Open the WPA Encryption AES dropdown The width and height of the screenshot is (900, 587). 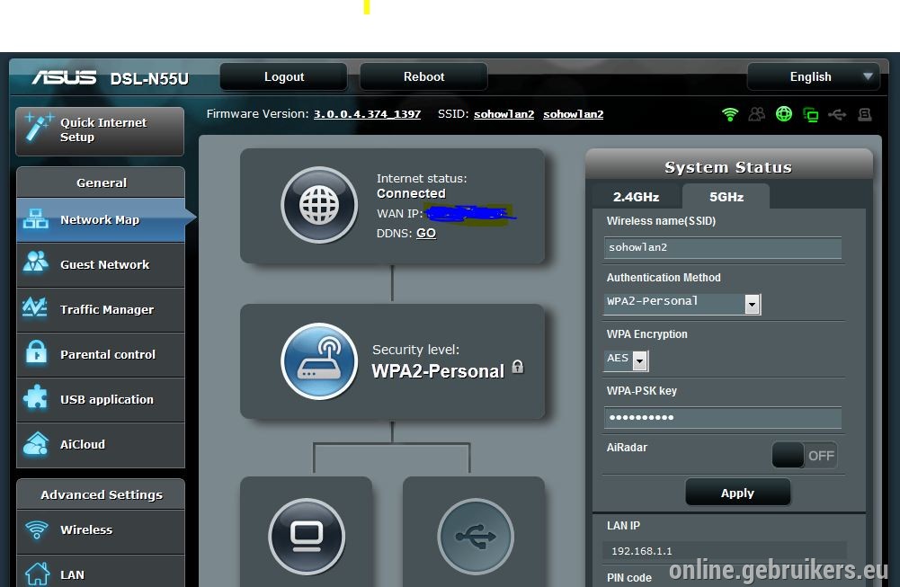(x=626, y=360)
